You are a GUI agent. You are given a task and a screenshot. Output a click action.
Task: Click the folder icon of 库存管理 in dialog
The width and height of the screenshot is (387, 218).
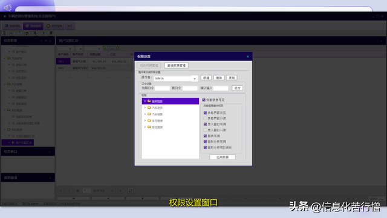(149, 121)
